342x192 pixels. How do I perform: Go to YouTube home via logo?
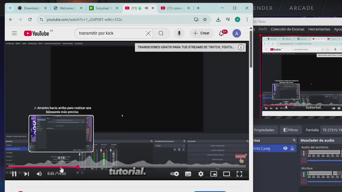[x=37, y=33]
